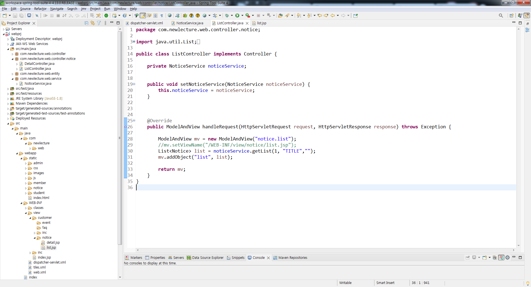Open the Outline view side icon
This screenshot has height=287, width=531.
(527, 30)
